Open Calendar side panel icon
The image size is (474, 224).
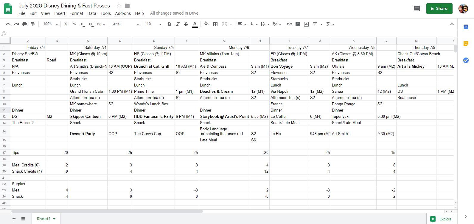click(x=466, y=27)
